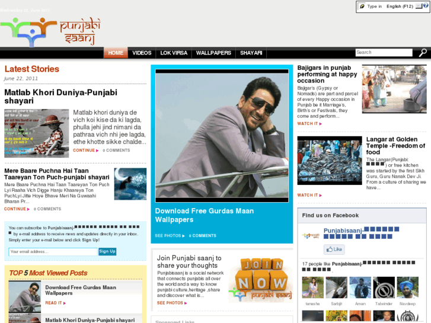Click the Punjabi Saanj site logo
The image size is (431, 323).
[x=50, y=31]
